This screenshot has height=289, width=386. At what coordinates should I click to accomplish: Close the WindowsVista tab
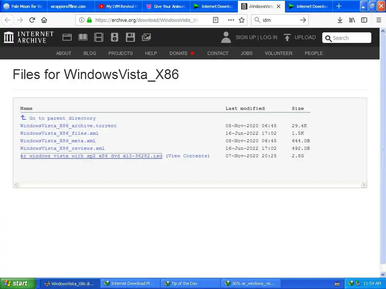279,6
